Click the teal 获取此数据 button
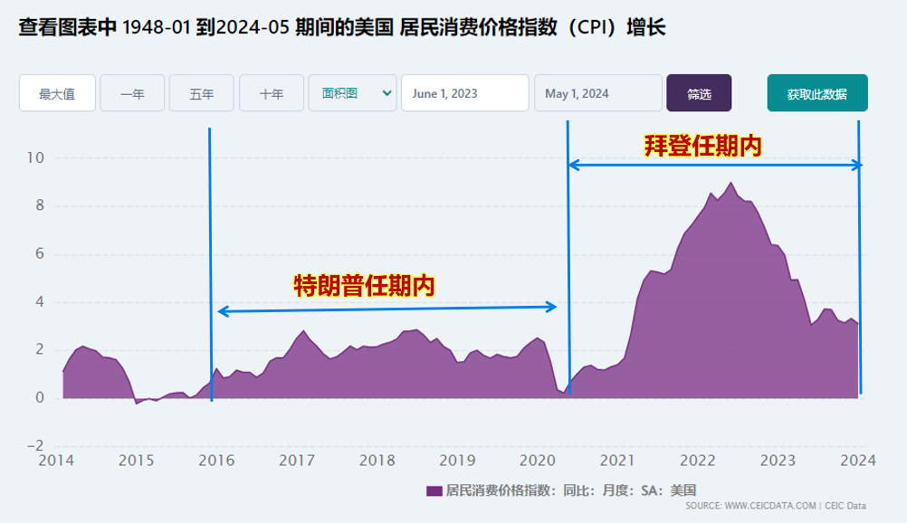Screen dimensions: 907x523 816,93
